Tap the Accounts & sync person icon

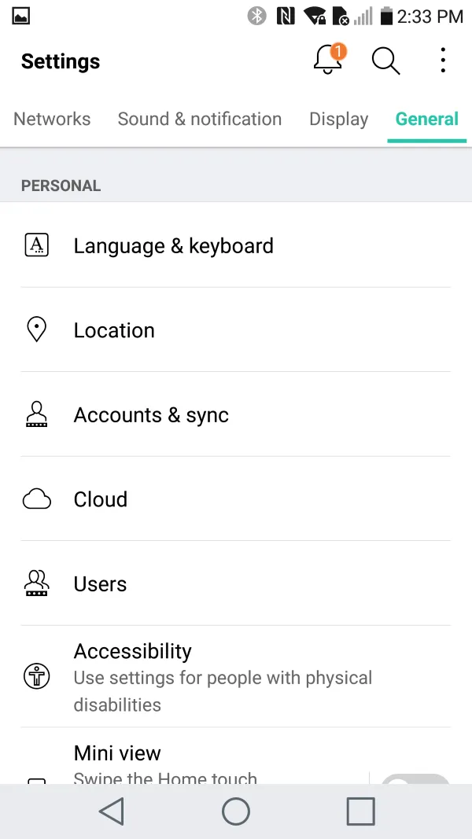click(x=37, y=414)
